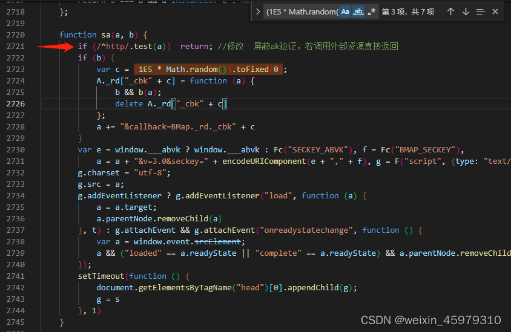Go to previous match with up arrow

(x=450, y=11)
